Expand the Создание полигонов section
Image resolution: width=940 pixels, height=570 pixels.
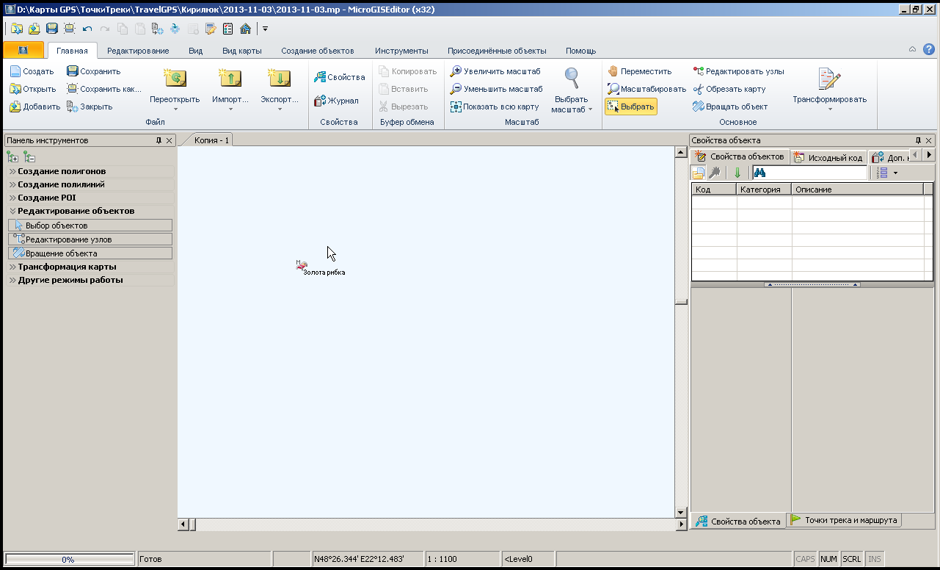coord(62,171)
